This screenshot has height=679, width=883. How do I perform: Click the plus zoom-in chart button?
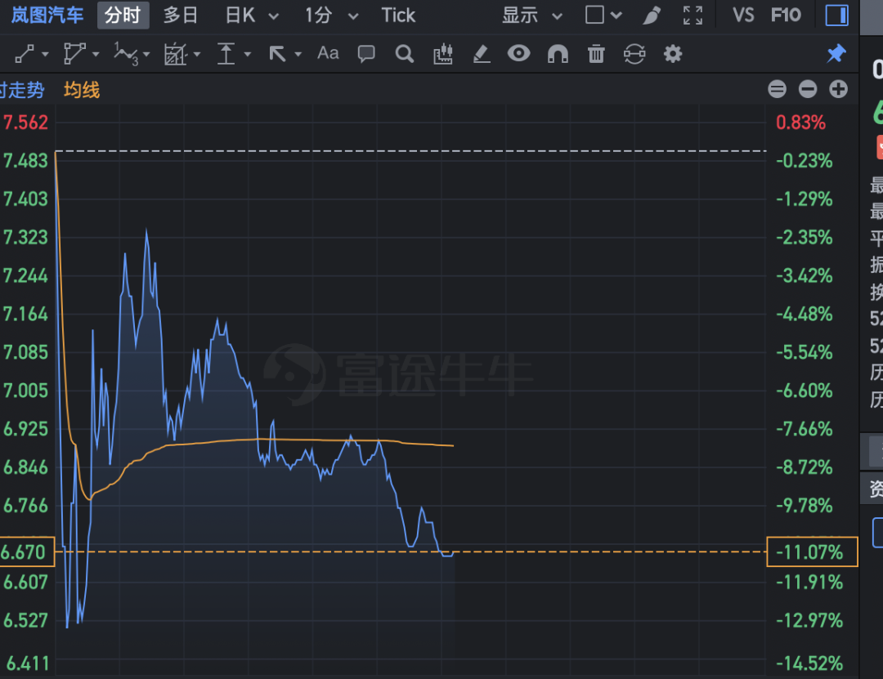pyautogui.click(x=838, y=90)
